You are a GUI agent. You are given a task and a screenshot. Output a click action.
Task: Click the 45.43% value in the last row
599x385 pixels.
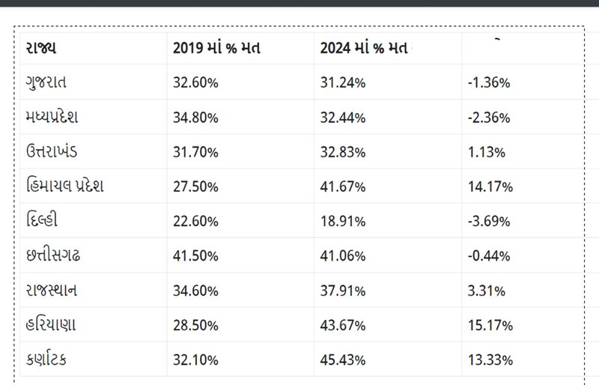(343, 360)
